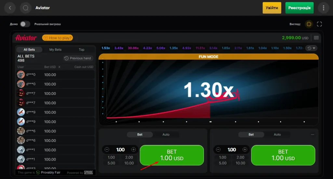Open the 1.53x round result
This screenshot has height=179, width=333.
pos(106,48)
